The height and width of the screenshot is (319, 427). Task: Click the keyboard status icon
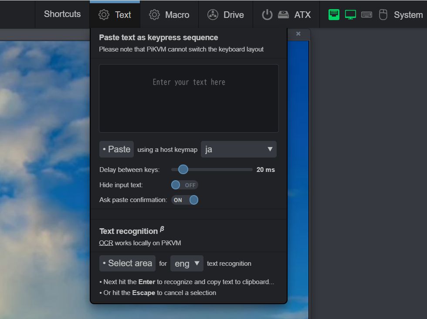click(x=366, y=14)
